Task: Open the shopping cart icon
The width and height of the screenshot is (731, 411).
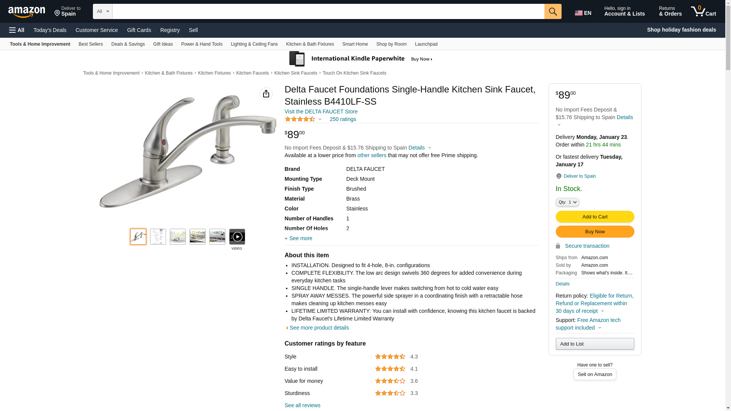Action: tap(703, 11)
